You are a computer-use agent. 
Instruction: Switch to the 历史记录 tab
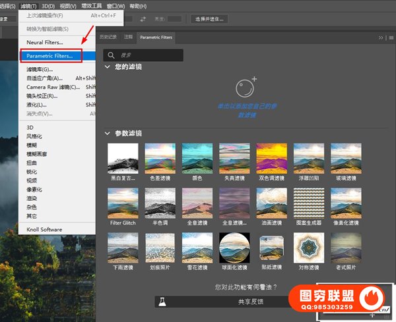click(107, 38)
